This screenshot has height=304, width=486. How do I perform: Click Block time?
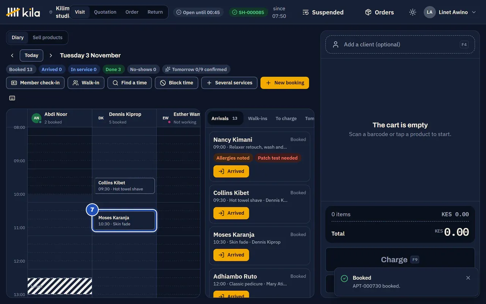177,83
